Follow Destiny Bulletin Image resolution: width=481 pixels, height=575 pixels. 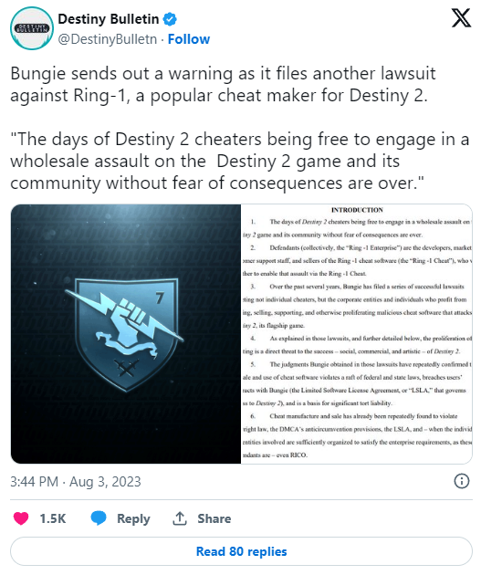189,39
